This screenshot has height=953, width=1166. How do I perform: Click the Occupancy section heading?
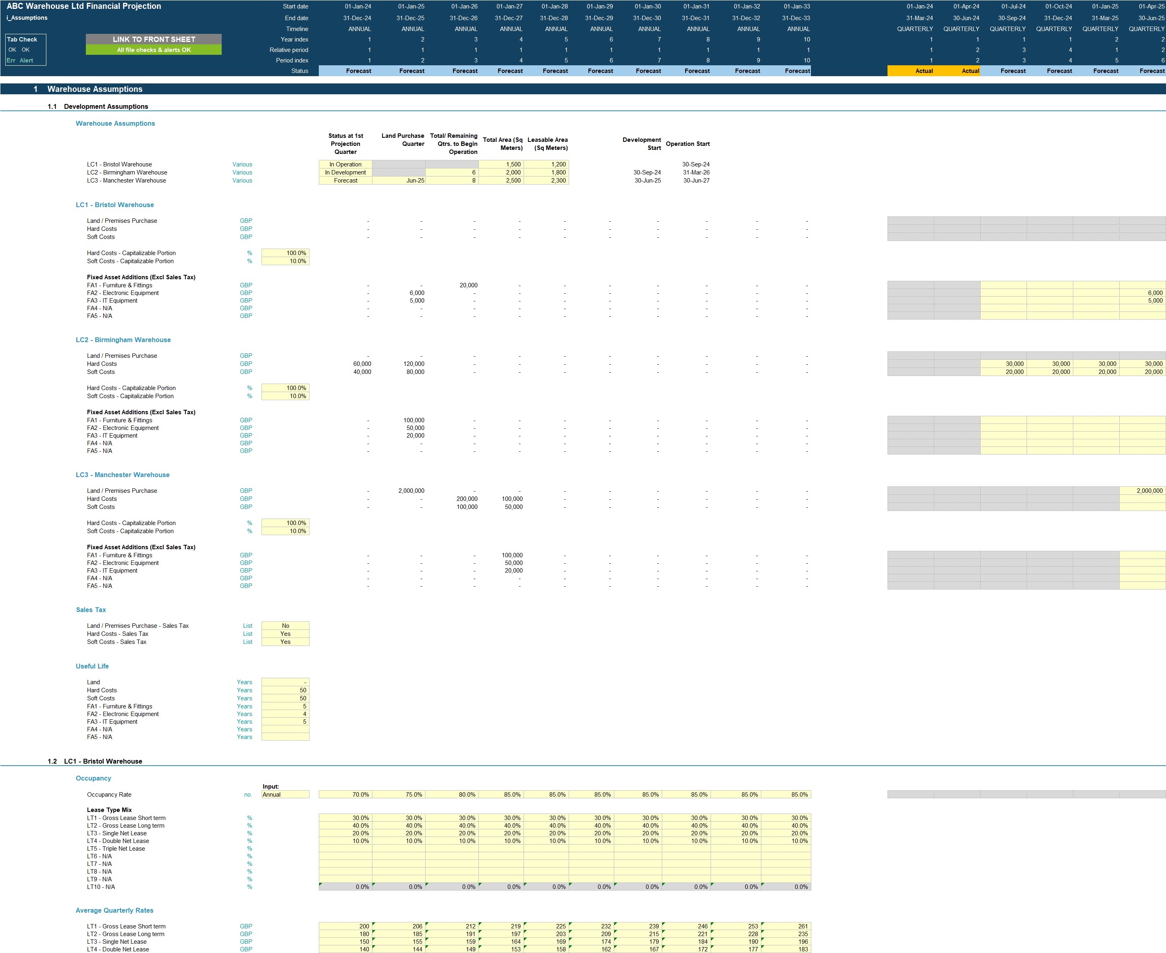pyautogui.click(x=94, y=779)
